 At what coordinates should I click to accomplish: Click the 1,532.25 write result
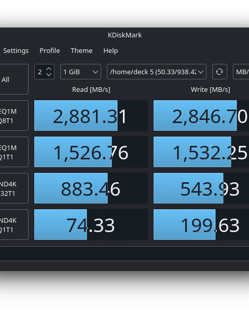point(201,152)
